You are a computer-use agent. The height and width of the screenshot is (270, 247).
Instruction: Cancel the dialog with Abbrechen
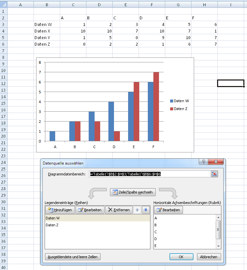(209, 257)
